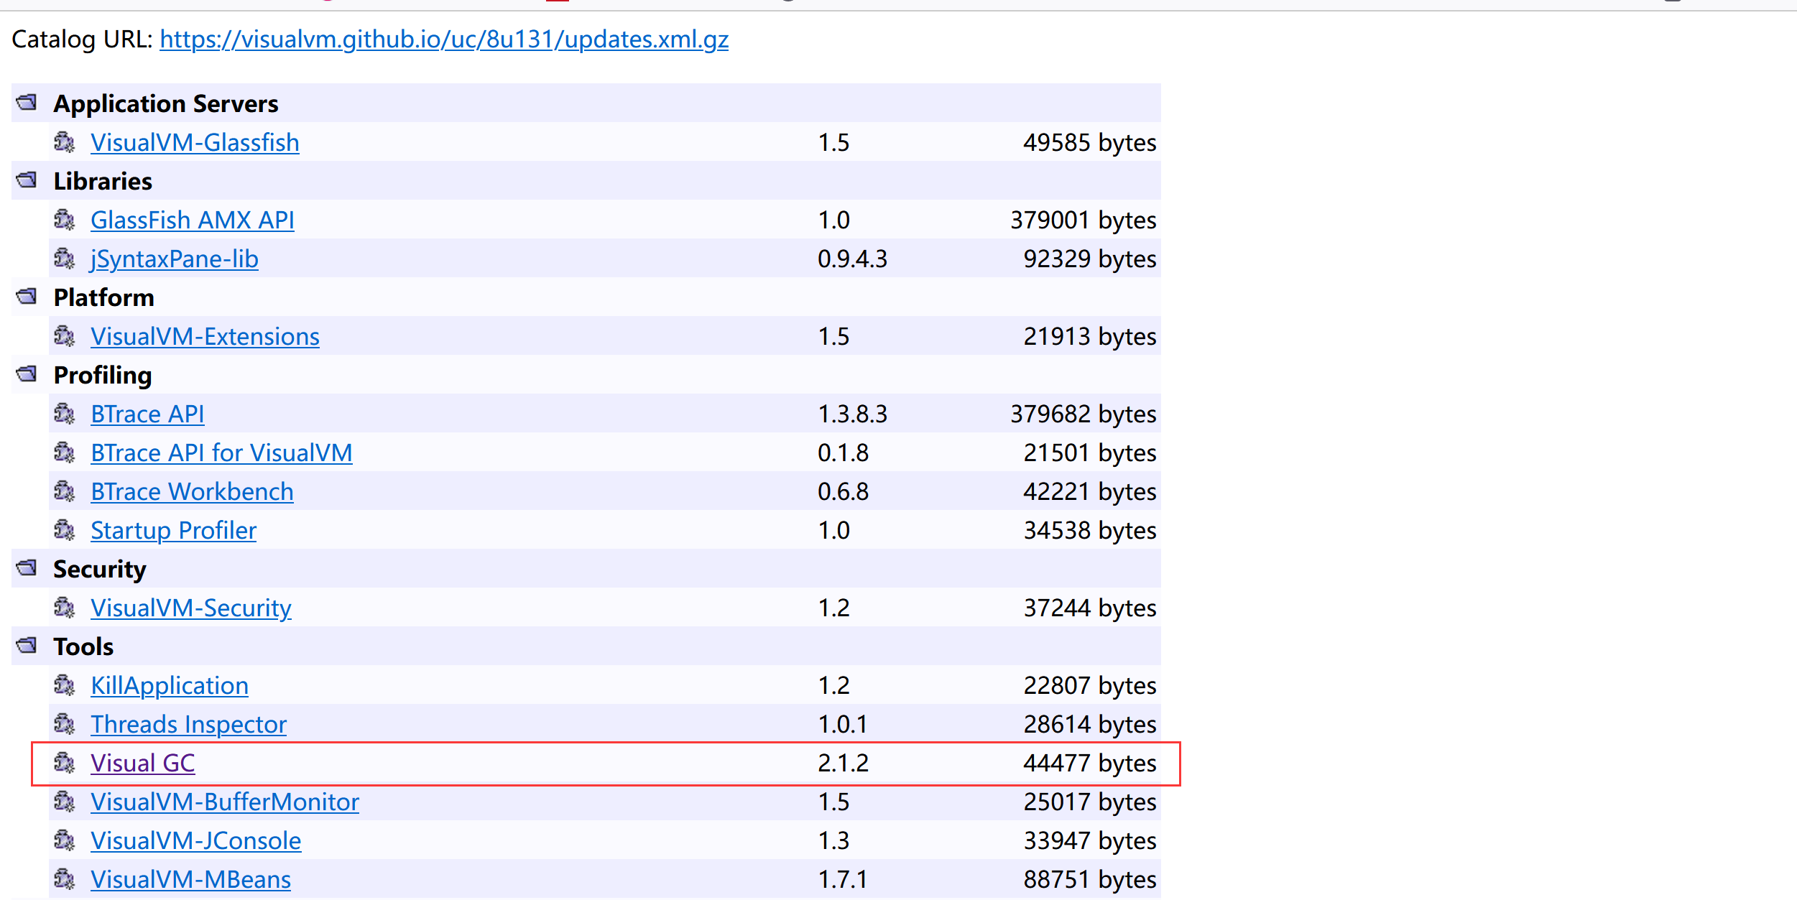1797x900 pixels.
Task: Open the Visual GC plugin link
Action: click(142, 764)
